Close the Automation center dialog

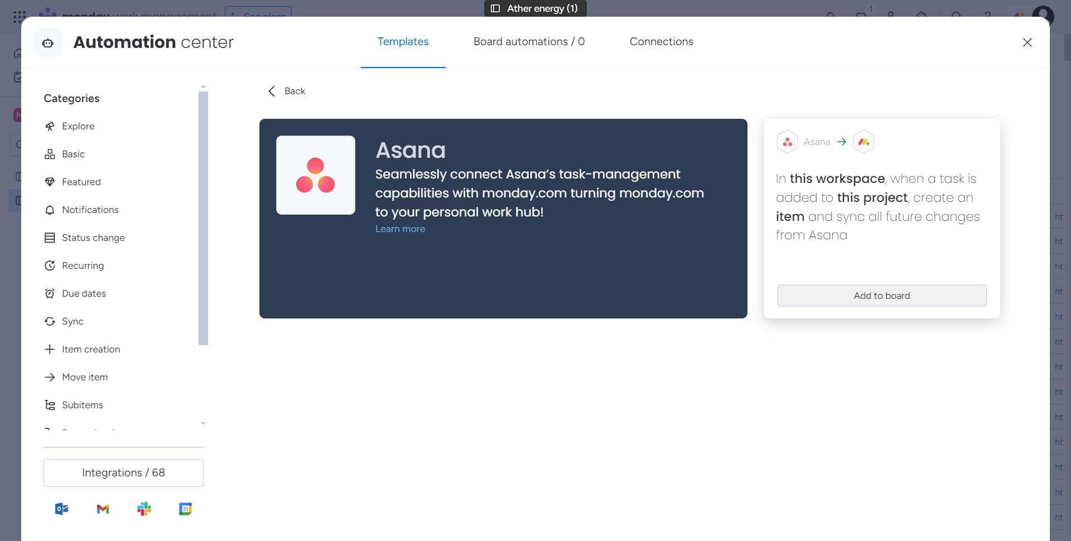tap(1027, 42)
